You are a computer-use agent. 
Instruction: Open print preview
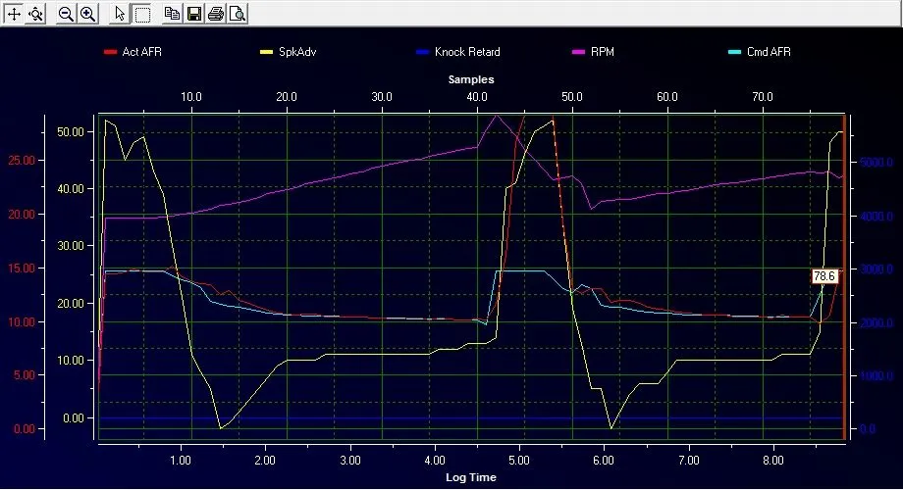point(238,14)
